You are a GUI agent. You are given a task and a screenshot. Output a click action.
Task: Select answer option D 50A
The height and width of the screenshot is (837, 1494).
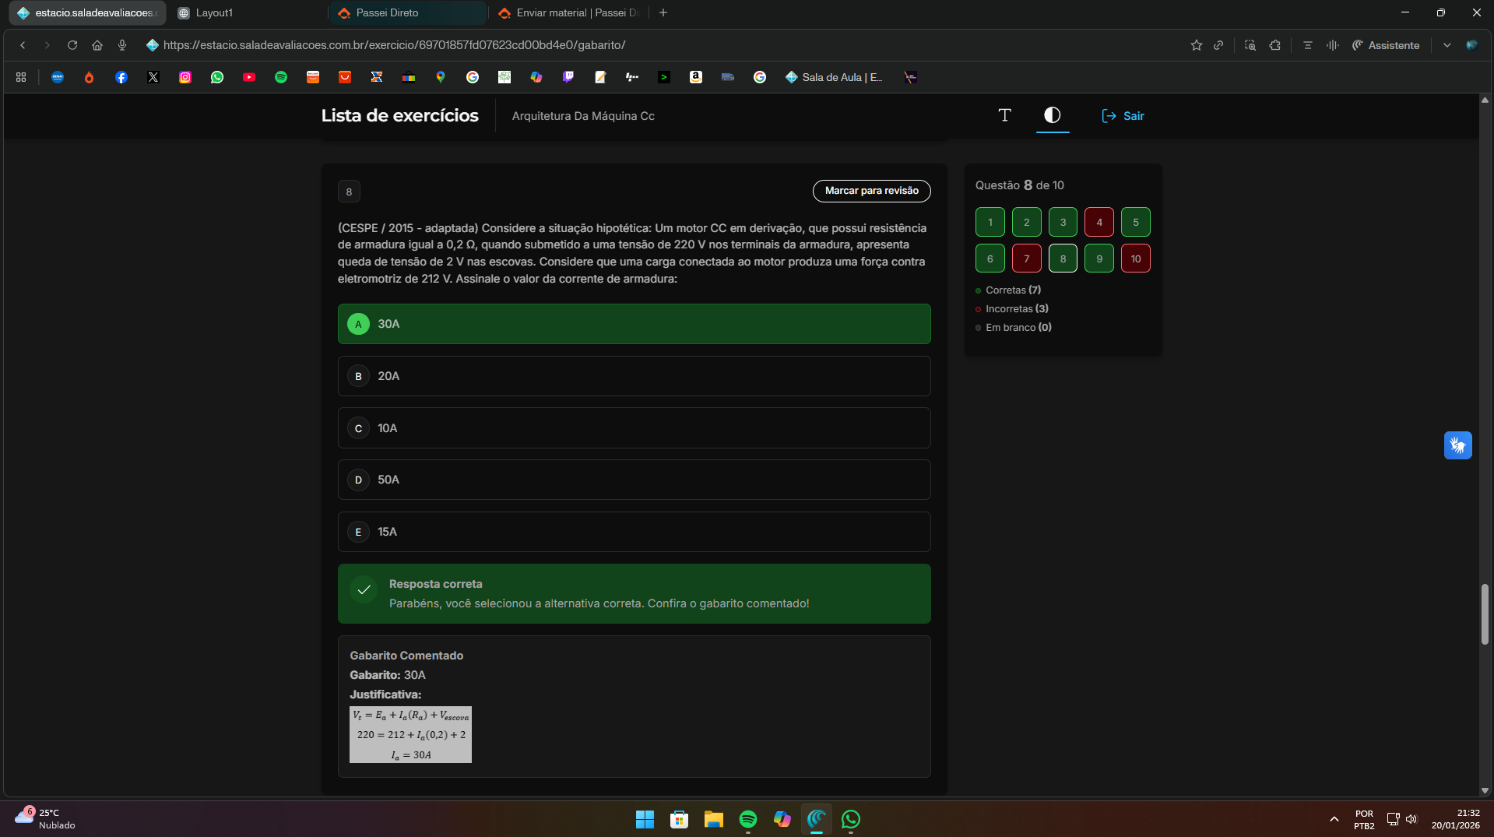click(x=634, y=480)
